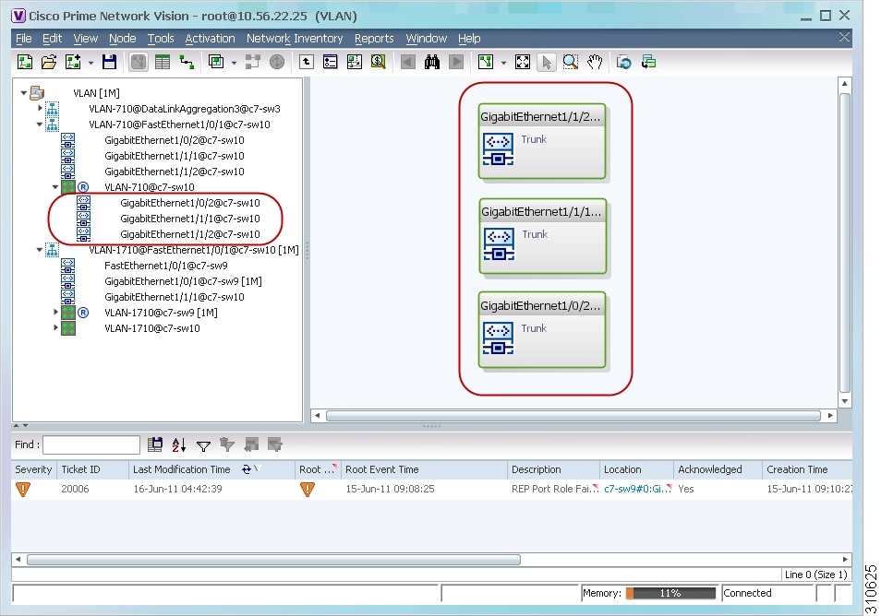The width and height of the screenshot is (881, 616).
Task: Click the Creation Time column header
Action: (x=807, y=469)
